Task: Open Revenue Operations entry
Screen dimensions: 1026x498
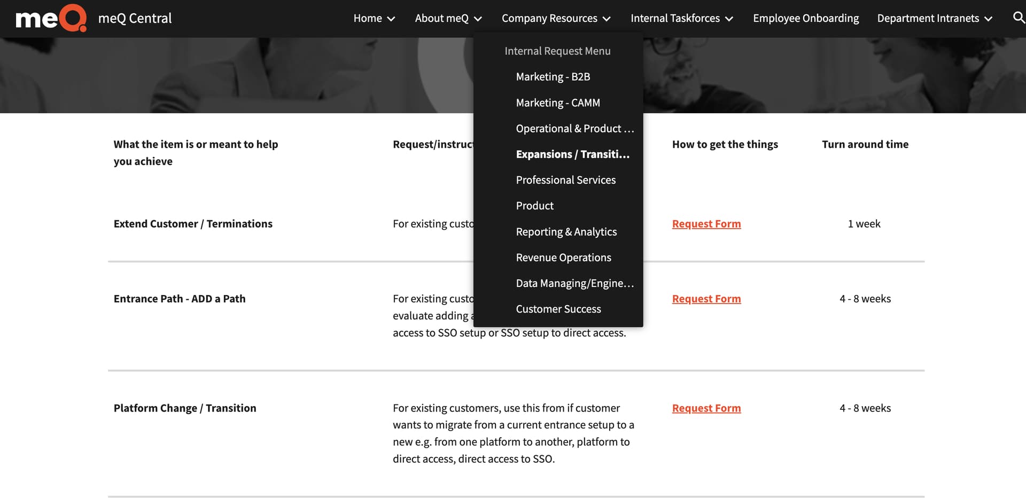Action: pos(564,258)
